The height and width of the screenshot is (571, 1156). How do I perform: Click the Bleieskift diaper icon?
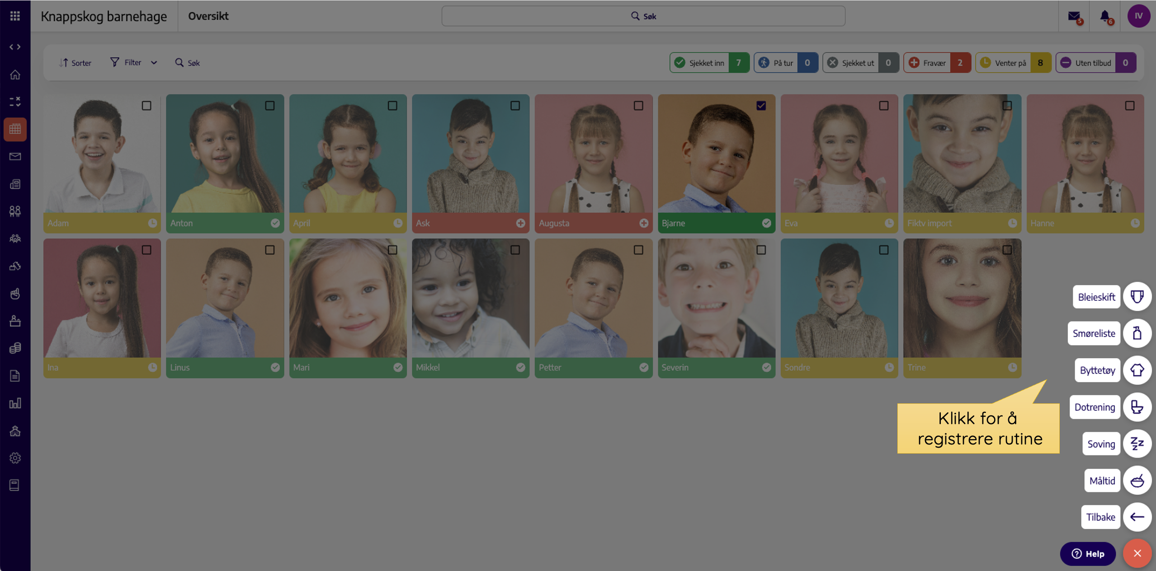click(1137, 297)
